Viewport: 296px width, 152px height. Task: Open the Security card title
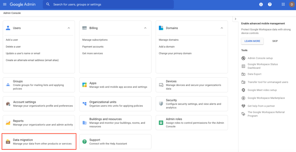point(171,100)
